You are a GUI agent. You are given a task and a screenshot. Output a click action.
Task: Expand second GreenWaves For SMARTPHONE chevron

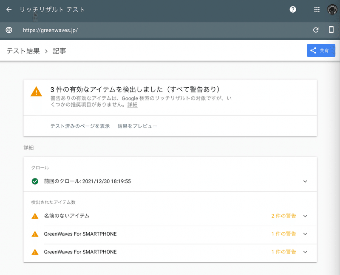305,252
